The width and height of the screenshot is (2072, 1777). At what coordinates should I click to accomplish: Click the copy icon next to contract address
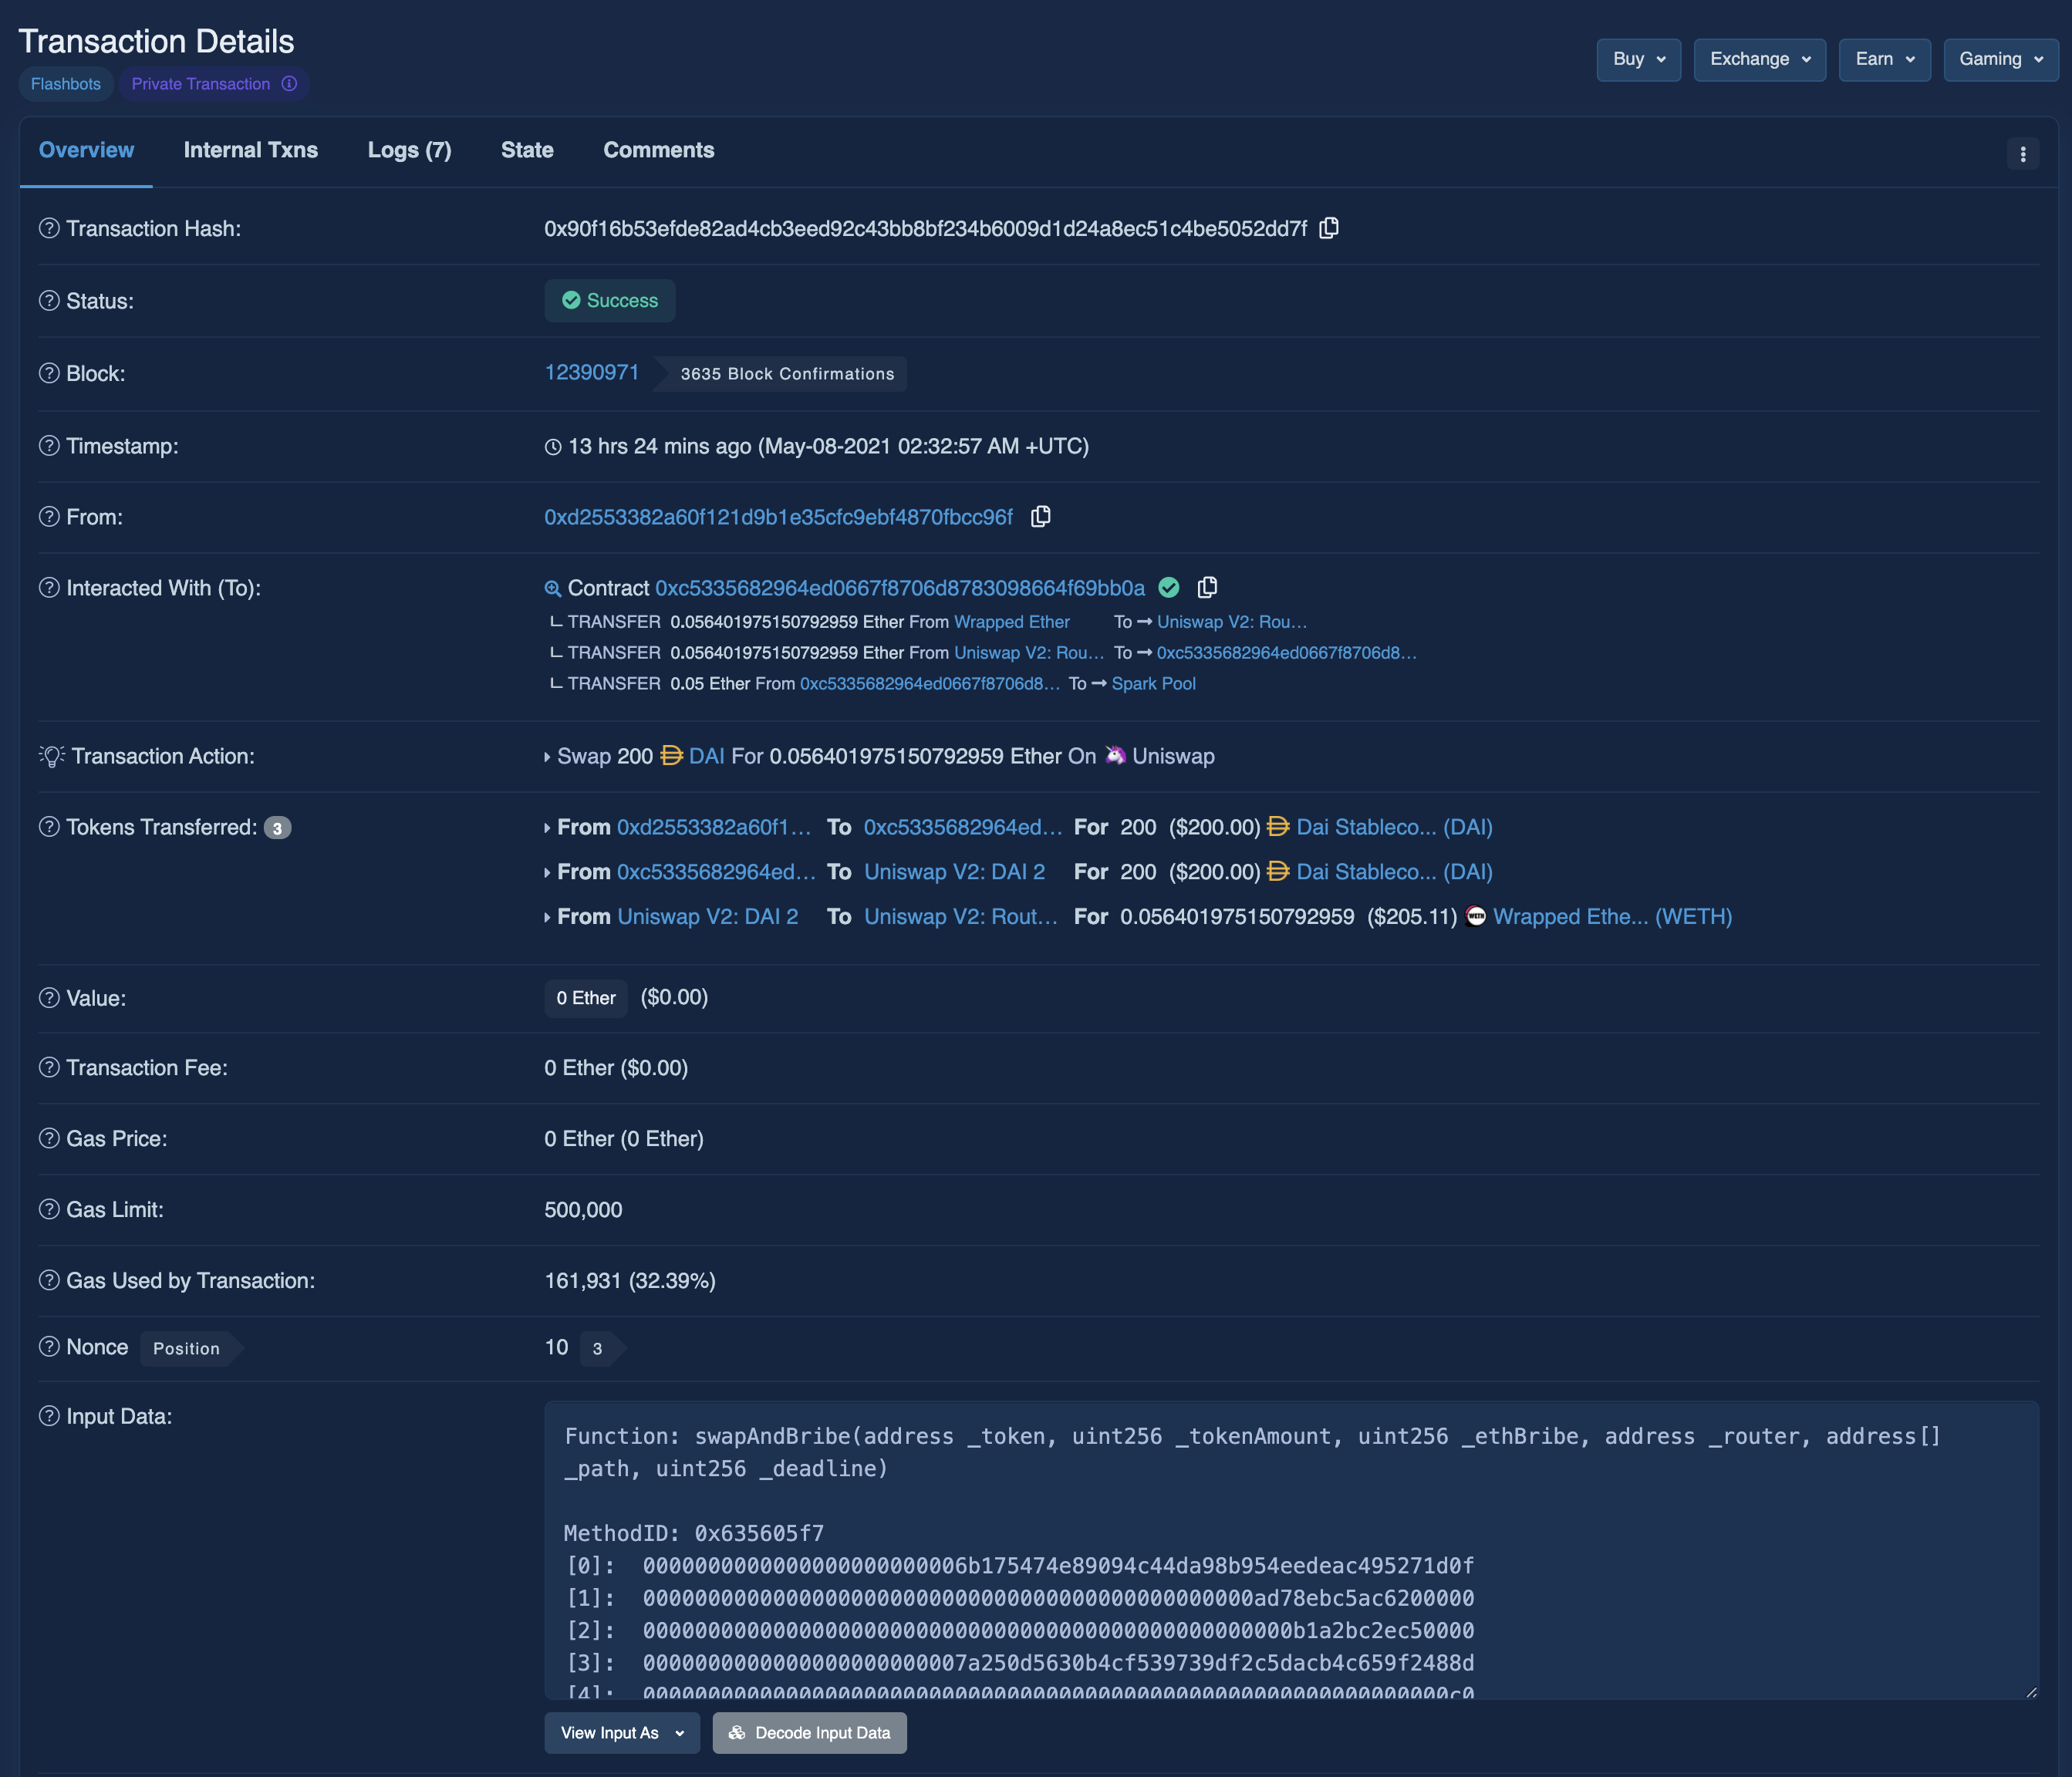[x=1207, y=586]
